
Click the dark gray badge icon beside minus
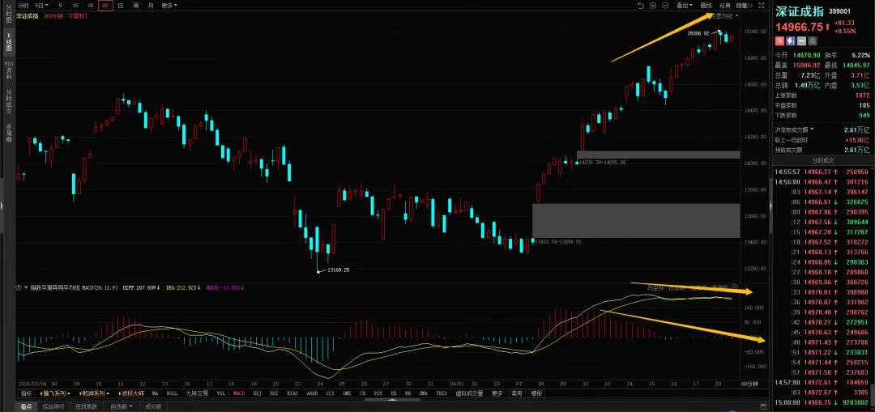(x=812, y=40)
